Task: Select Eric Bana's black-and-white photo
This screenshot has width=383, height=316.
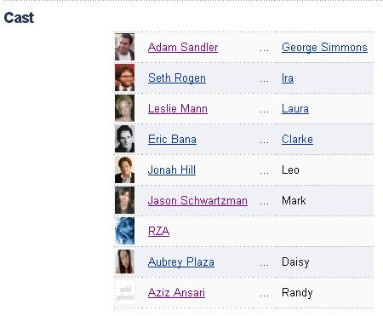Action: (x=124, y=139)
